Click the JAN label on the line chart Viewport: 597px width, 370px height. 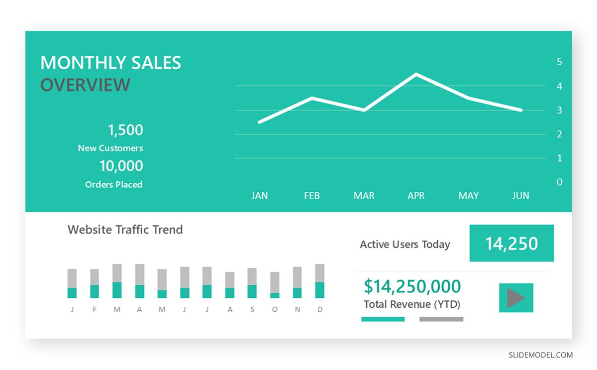pos(259,196)
